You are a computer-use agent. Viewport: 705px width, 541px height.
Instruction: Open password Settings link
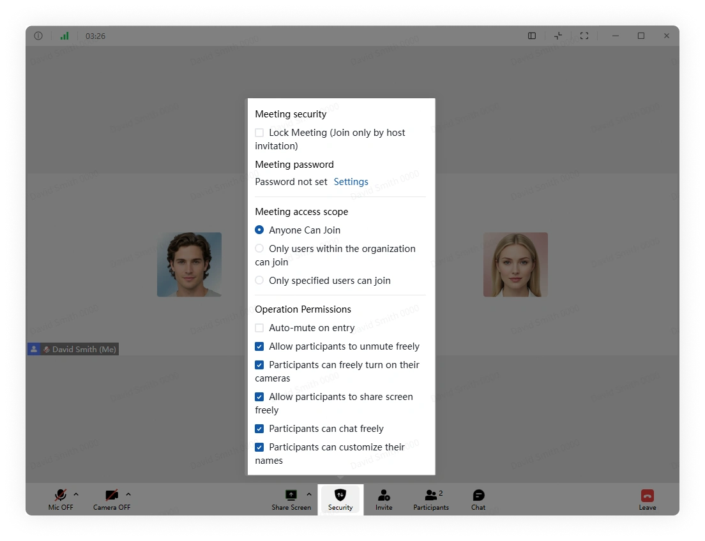pyautogui.click(x=351, y=182)
